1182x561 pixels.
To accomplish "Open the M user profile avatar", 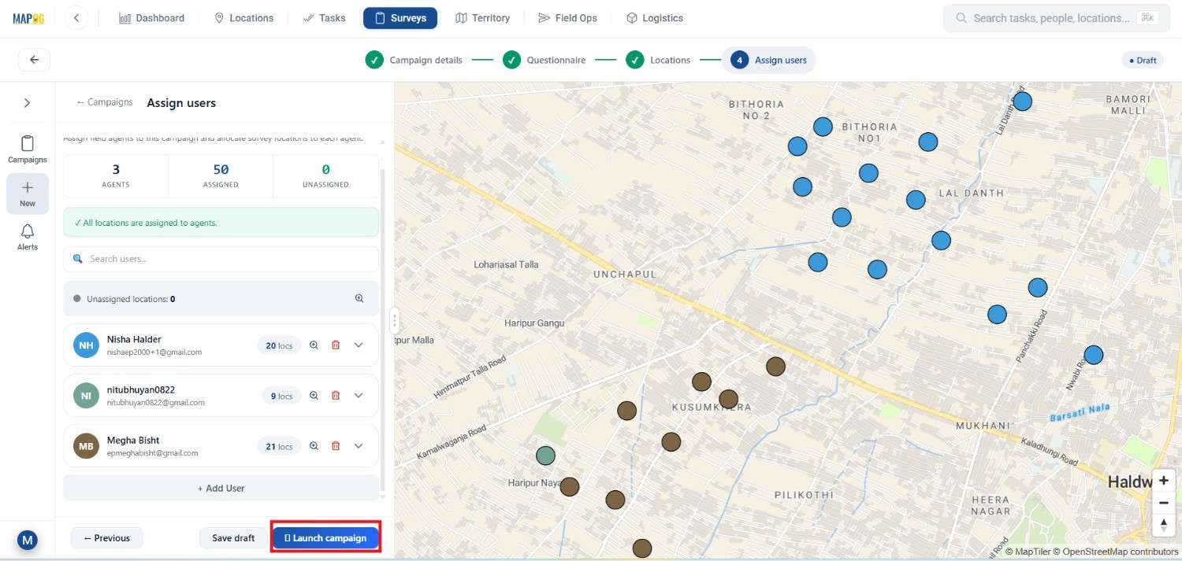I will pos(28,540).
